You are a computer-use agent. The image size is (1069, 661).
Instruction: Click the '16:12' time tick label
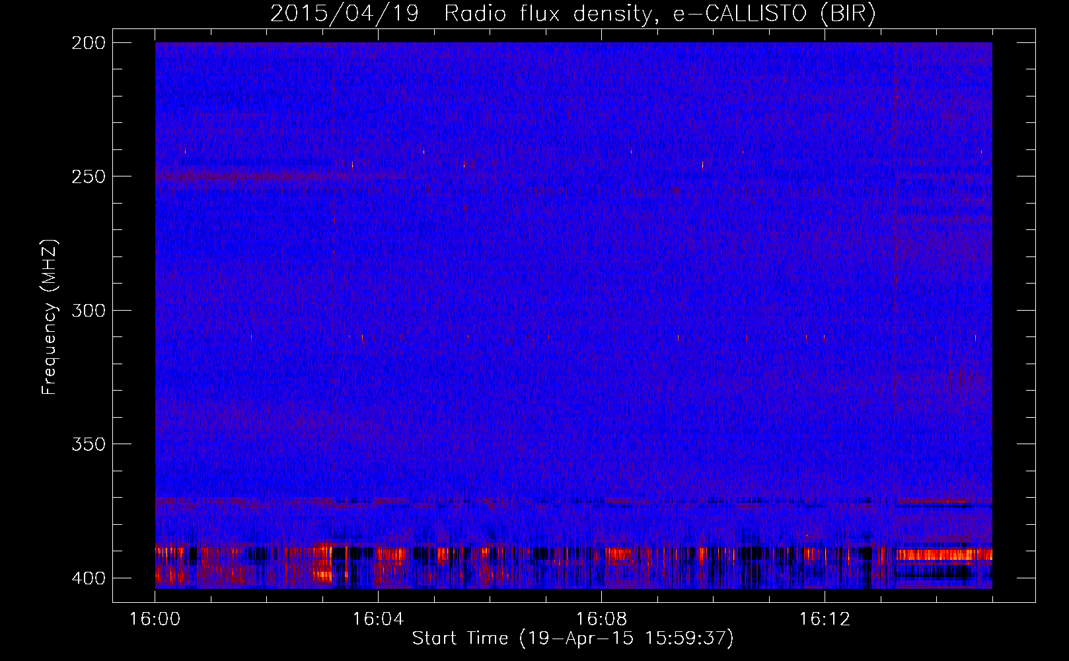coord(825,619)
